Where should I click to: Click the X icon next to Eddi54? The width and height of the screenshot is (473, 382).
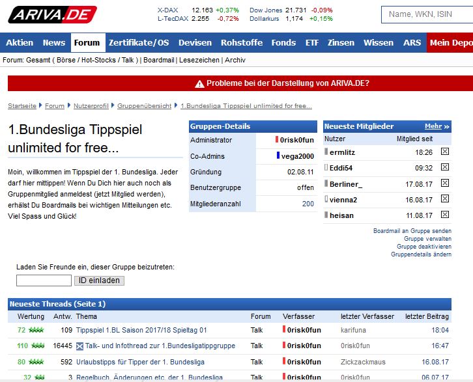click(445, 167)
